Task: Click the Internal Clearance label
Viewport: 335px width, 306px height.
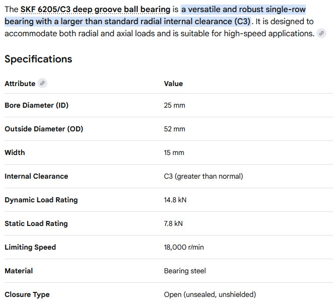Action: [x=36, y=176]
